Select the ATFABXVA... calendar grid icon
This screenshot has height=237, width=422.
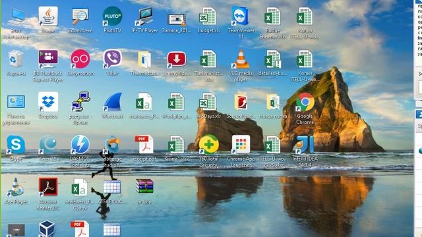pyautogui.click(x=112, y=188)
